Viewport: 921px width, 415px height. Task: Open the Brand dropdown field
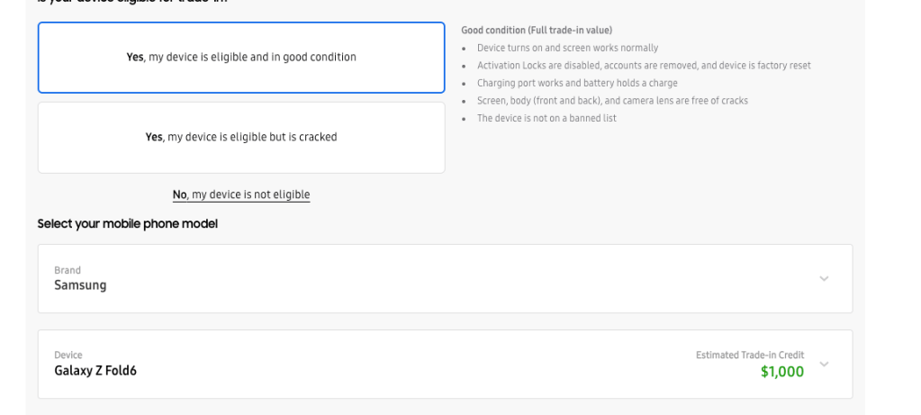(445, 278)
